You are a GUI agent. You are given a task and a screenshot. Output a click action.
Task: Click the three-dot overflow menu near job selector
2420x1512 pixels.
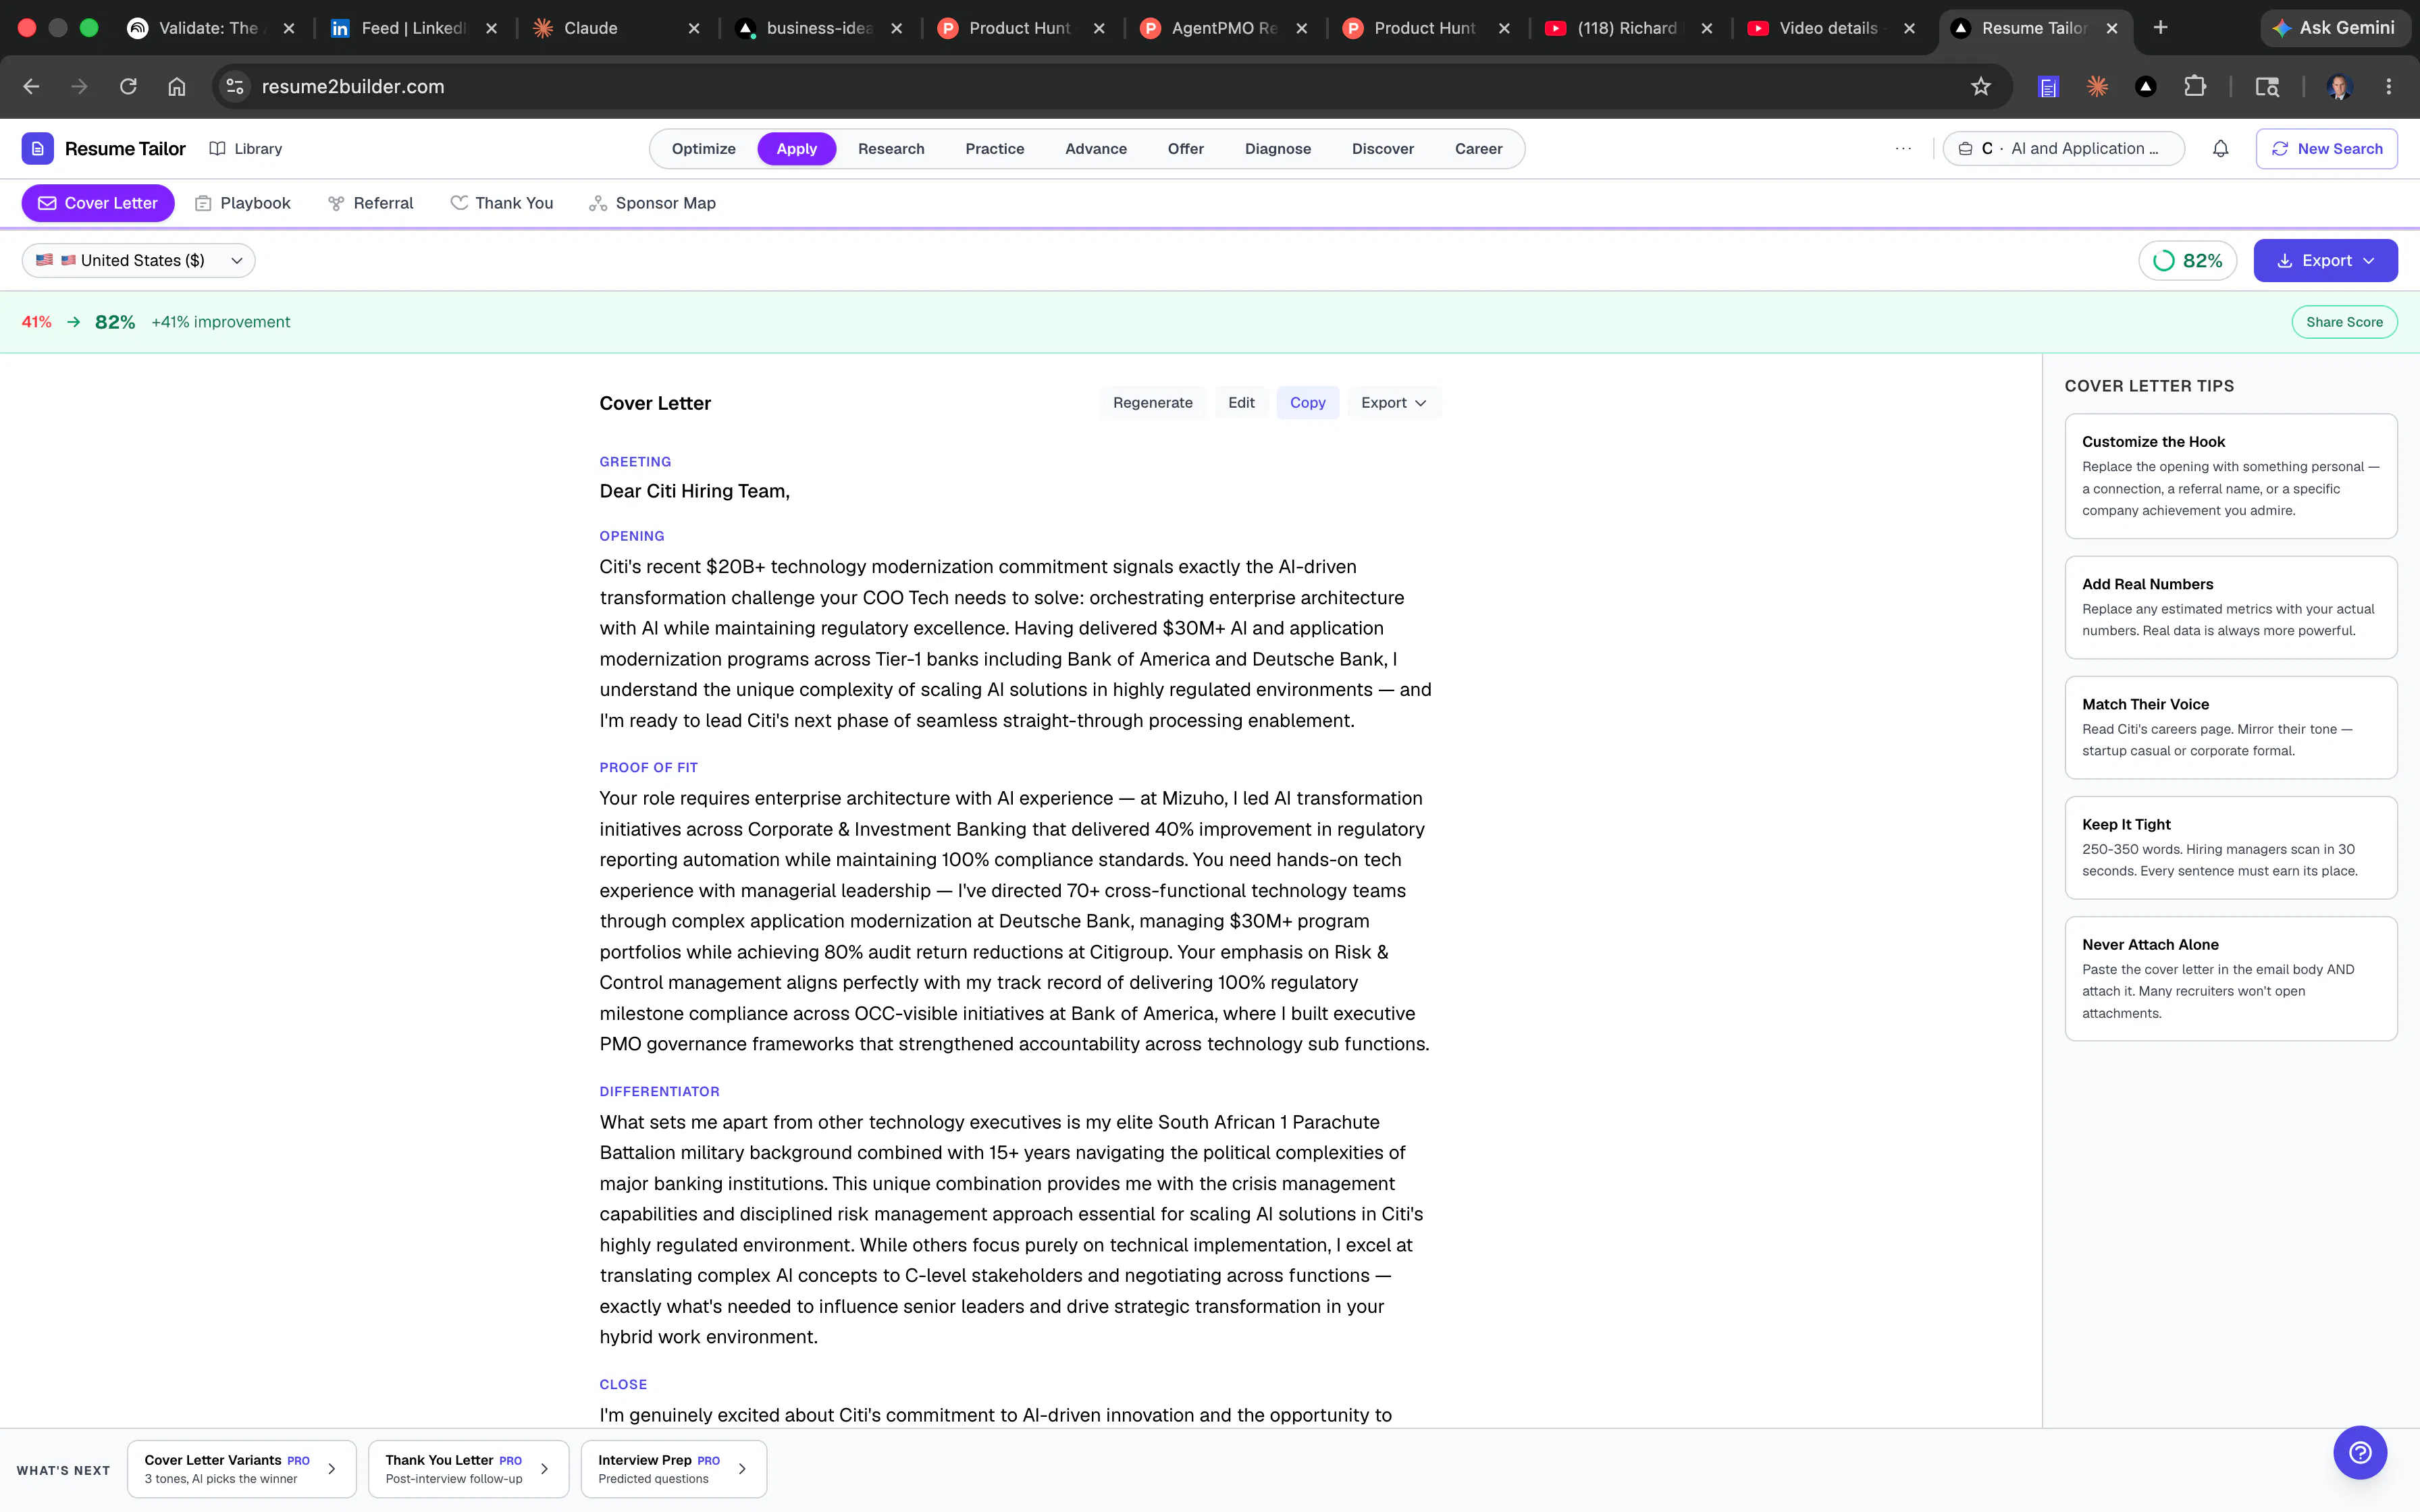click(1903, 149)
